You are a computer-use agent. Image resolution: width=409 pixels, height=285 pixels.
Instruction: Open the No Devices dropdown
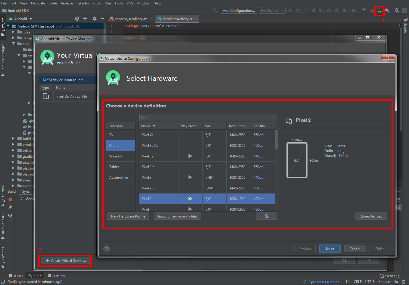tap(272, 10)
